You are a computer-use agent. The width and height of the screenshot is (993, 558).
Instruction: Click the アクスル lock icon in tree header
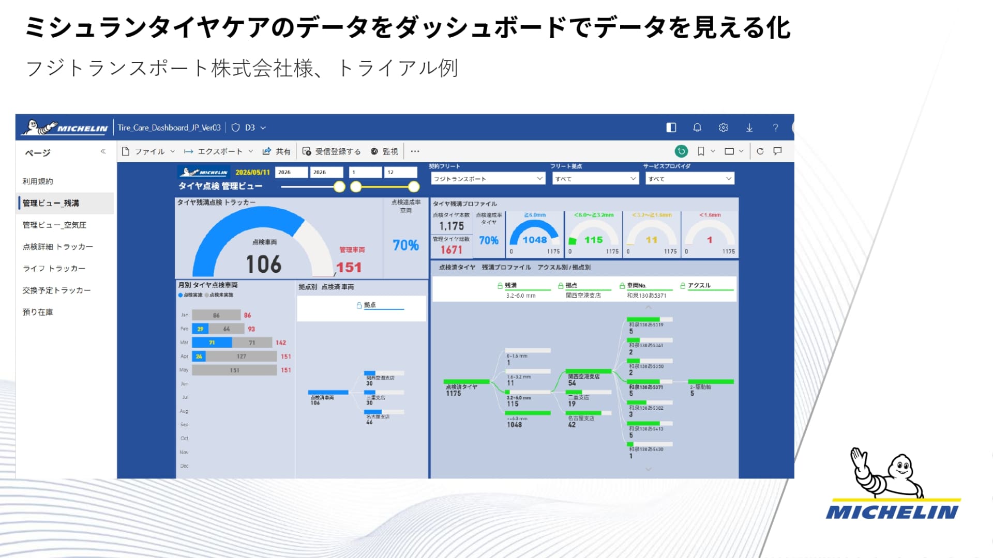[683, 285]
